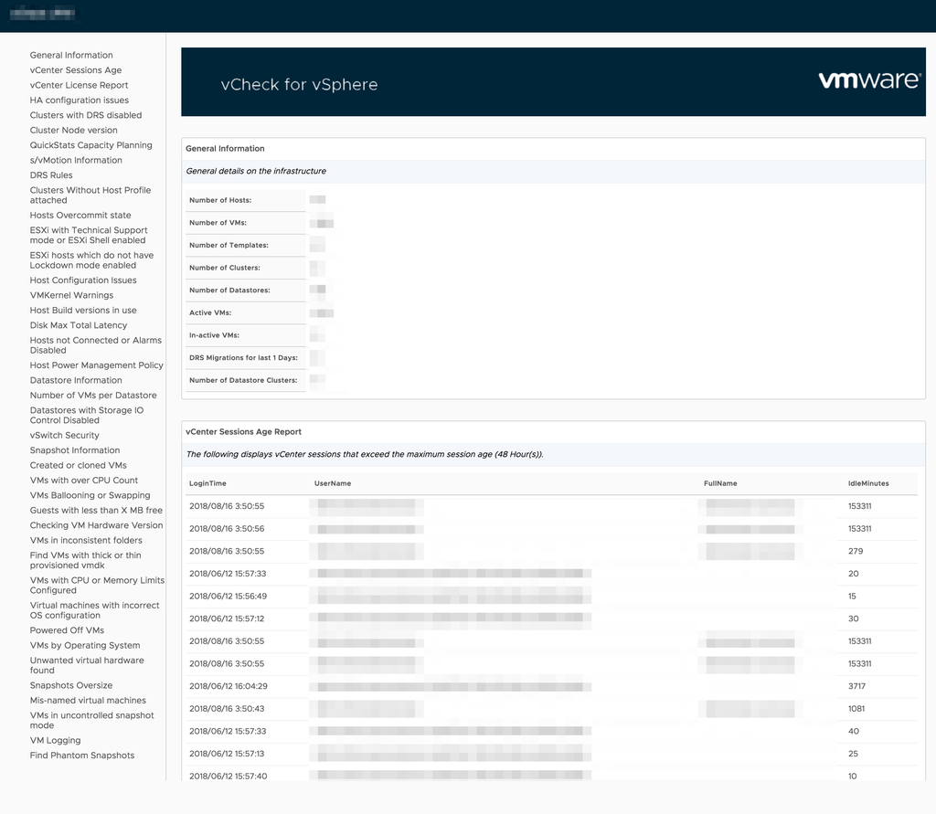Go to vCenter Sessions Age section
The height and width of the screenshot is (814, 936).
point(76,69)
